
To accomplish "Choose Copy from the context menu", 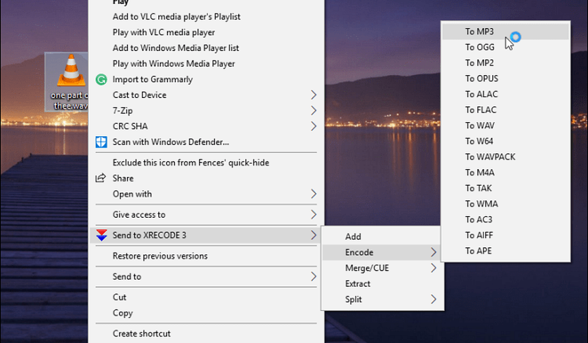I will coord(122,313).
